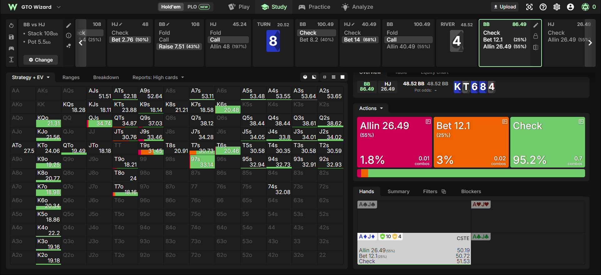
Task: Toggle the half-shaded square display icon
Action: 314,77
